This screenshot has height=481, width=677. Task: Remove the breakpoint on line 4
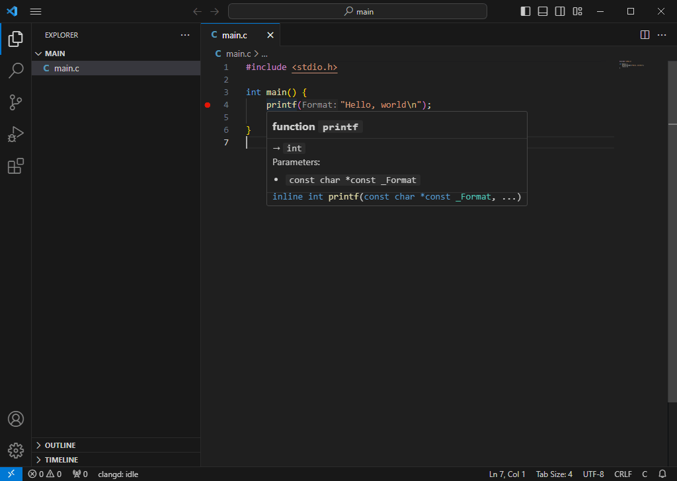208,105
